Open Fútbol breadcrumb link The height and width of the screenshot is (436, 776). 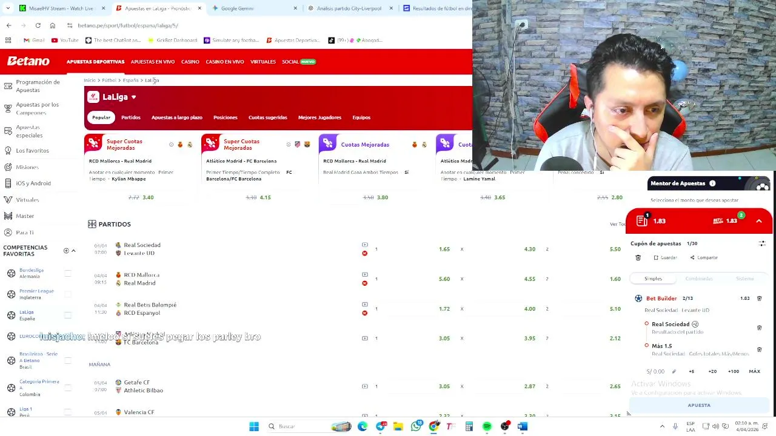pos(109,81)
